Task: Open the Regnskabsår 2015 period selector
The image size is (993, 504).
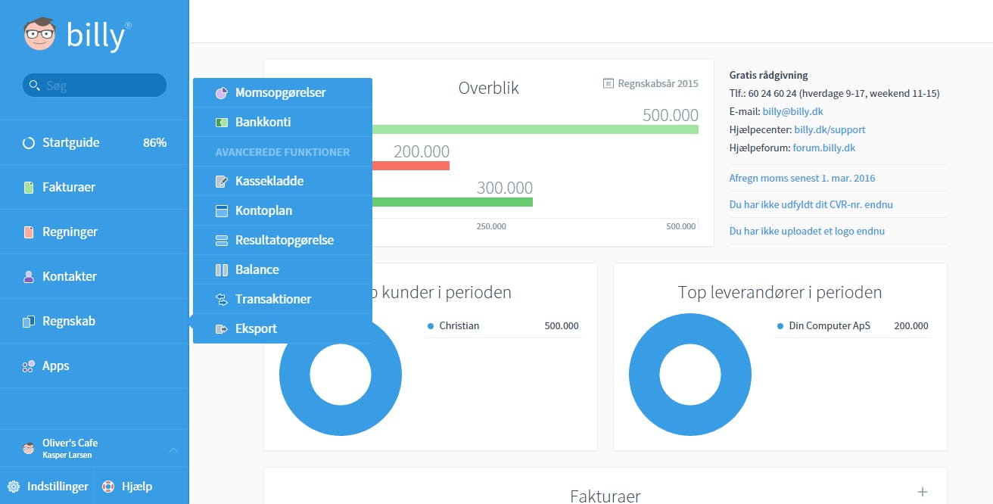Action: point(651,83)
